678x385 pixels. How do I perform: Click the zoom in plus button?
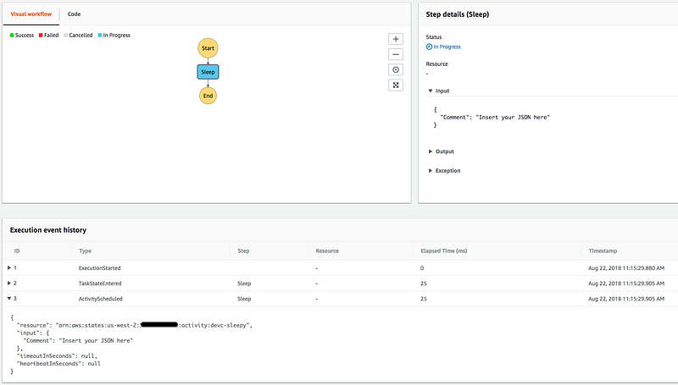[395, 39]
